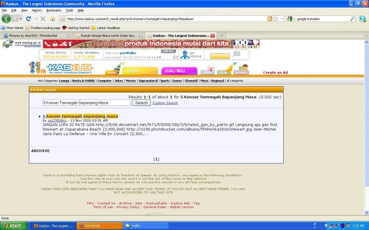Click the Kaskus header search magnifier icon

[236, 54]
